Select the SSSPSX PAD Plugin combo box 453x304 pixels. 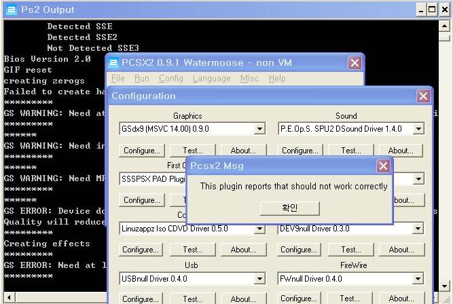(152, 179)
